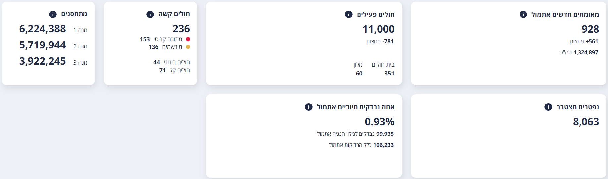608x179 pixels.
Task: Click the yellow dot next to מונשמים
Action: pos(188,47)
